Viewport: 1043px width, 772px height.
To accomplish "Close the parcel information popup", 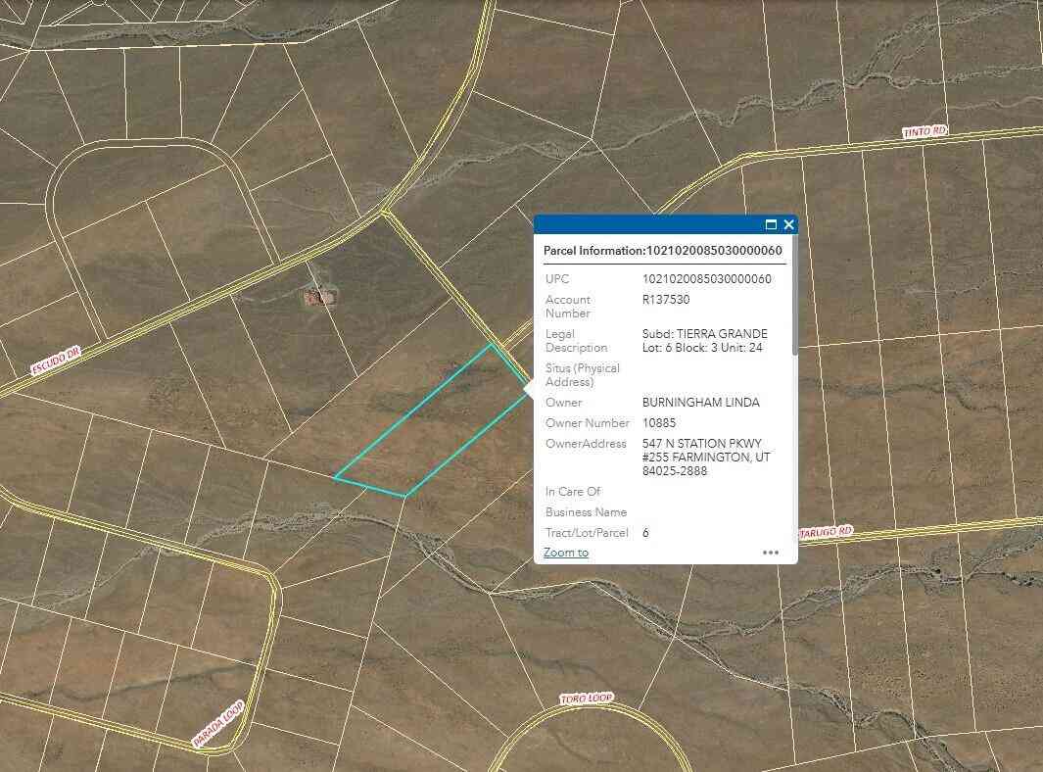I will 789,225.
